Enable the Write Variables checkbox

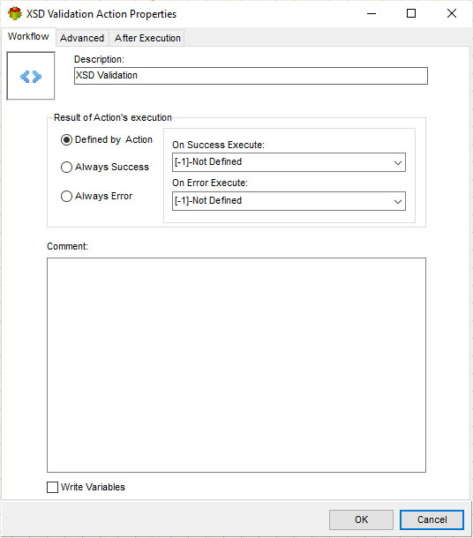point(52,487)
